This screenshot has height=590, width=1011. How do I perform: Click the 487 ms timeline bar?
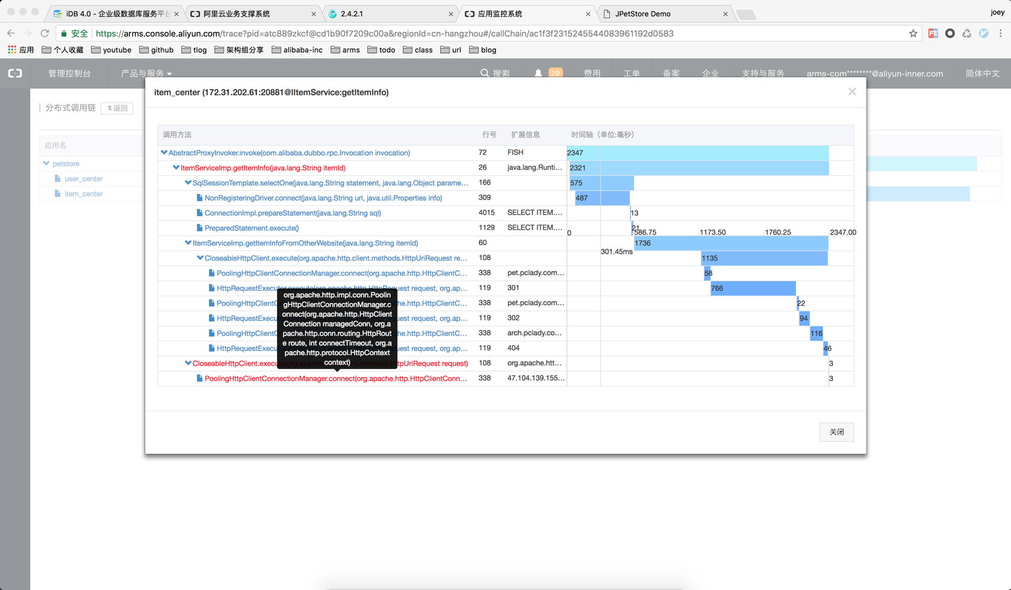602,198
